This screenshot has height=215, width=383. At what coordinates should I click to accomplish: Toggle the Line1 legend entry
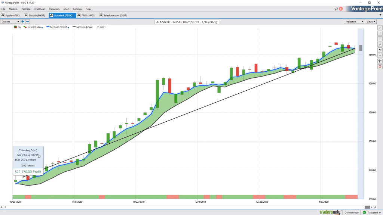[101, 27]
